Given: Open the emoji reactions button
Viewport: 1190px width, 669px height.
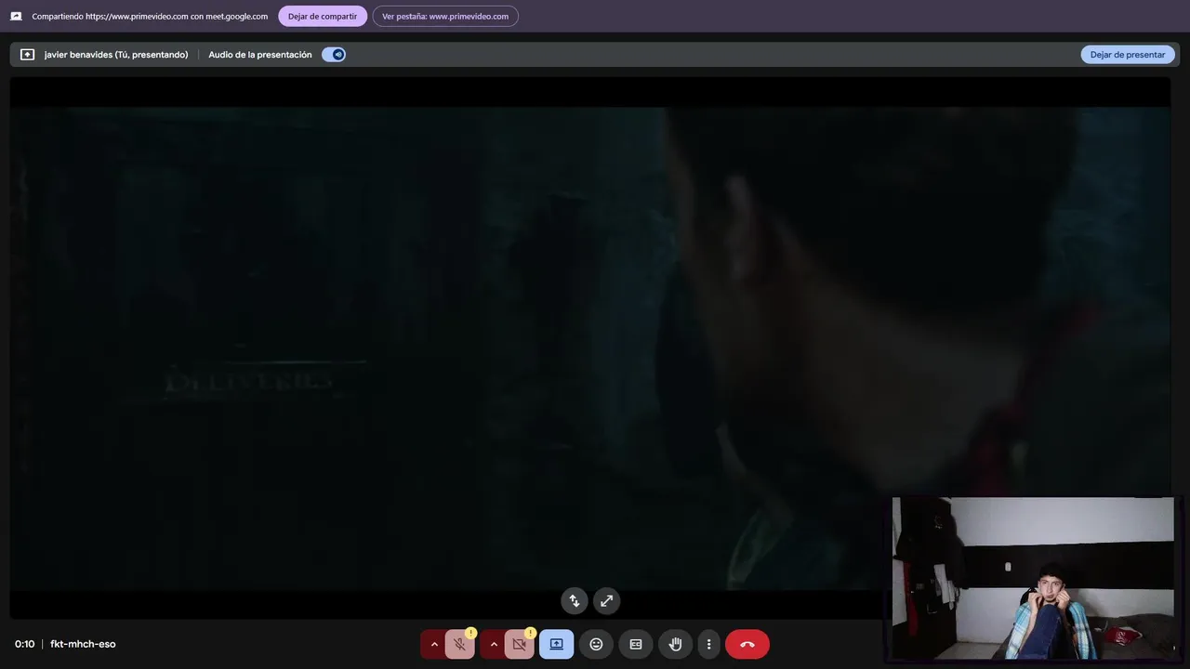Looking at the screenshot, I should click(x=596, y=644).
